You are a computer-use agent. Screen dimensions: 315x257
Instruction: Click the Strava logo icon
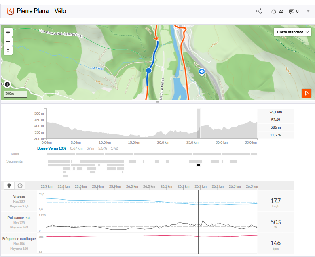pos(11,11)
